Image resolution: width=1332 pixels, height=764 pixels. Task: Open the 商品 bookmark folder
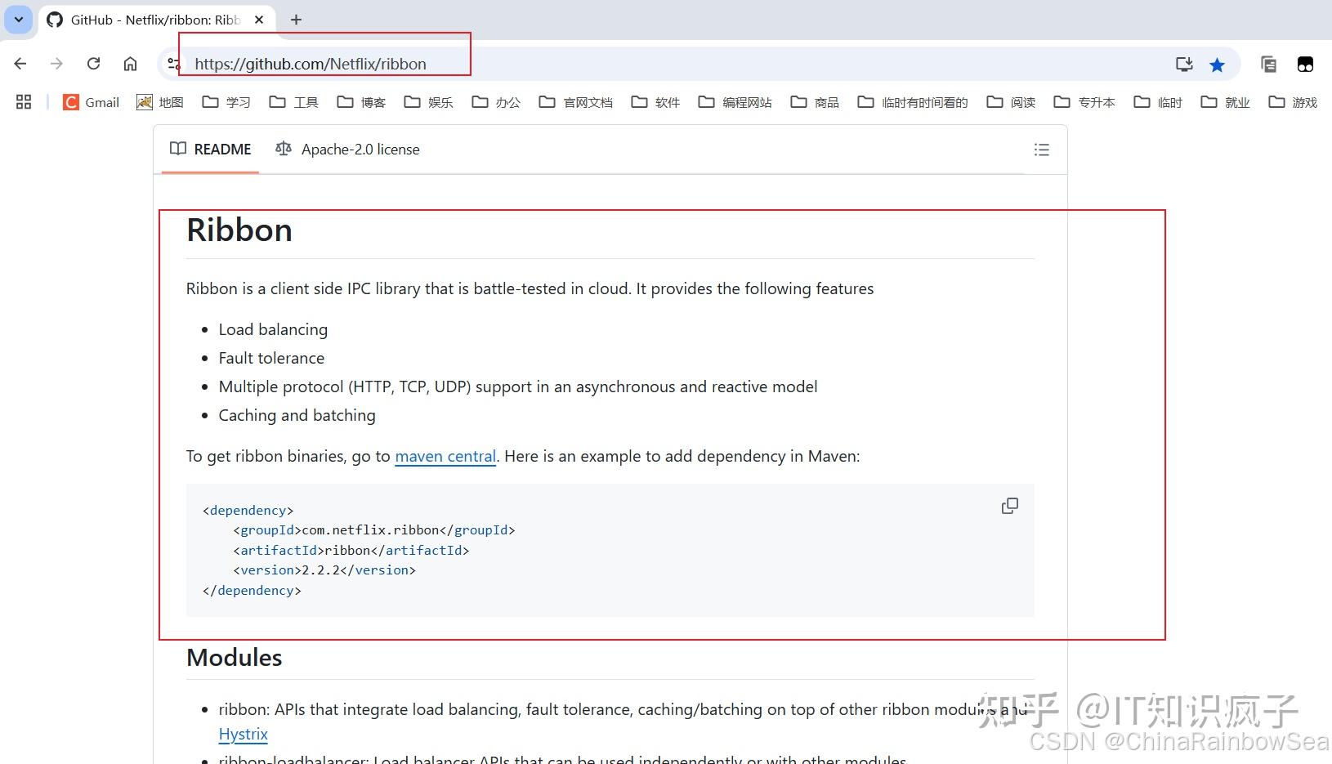tap(816, 102)
